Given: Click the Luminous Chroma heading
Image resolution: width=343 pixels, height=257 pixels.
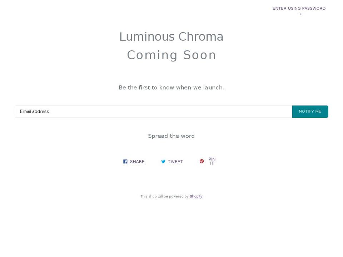Looking at the screenshot, I should click(x=171, y=36).
